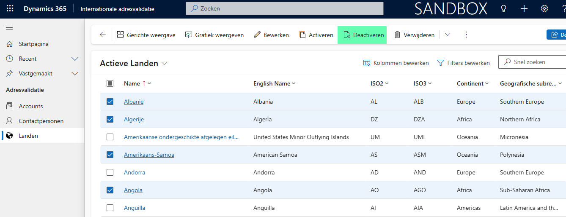The width and height of the screenshot is (566, 217).
Task: Toggle the select-all header checkbox
Action: [110, 83]
